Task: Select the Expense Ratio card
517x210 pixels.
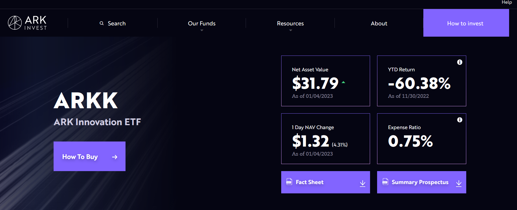Action: 421,139
